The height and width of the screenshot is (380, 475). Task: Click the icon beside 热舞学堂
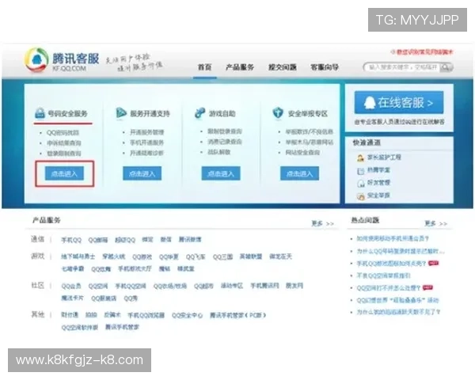[x=360, y=171]
